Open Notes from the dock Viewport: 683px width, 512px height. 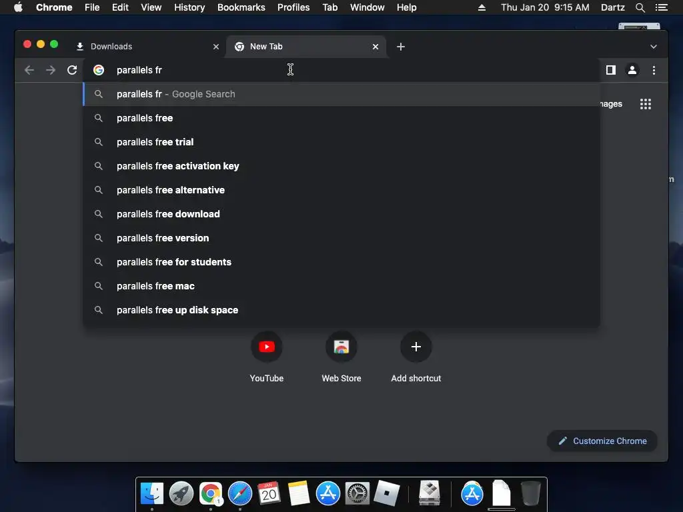click(299, 494)
